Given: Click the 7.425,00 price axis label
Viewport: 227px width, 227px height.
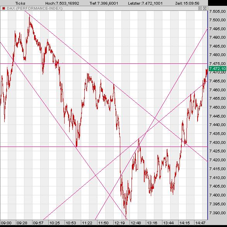Looking at the screenshot, I should tap(217, 151).
